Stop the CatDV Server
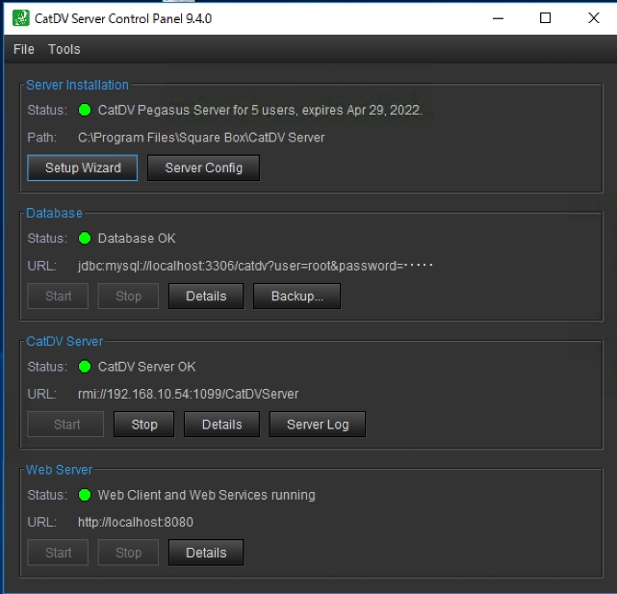Screen dimensions: 617x594 144,425
